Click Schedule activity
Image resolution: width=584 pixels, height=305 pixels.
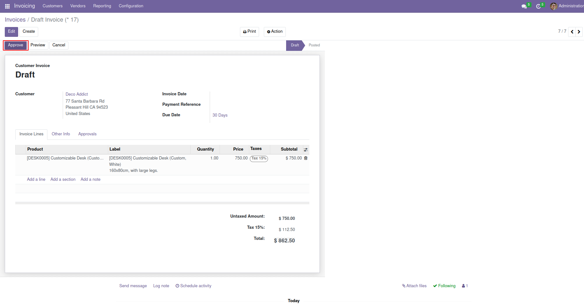coord(193,286)
